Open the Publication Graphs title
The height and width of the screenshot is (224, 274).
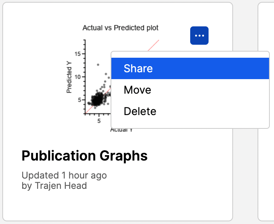tap(84, 156)
